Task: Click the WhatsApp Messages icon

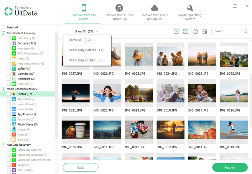Action: 14,155
